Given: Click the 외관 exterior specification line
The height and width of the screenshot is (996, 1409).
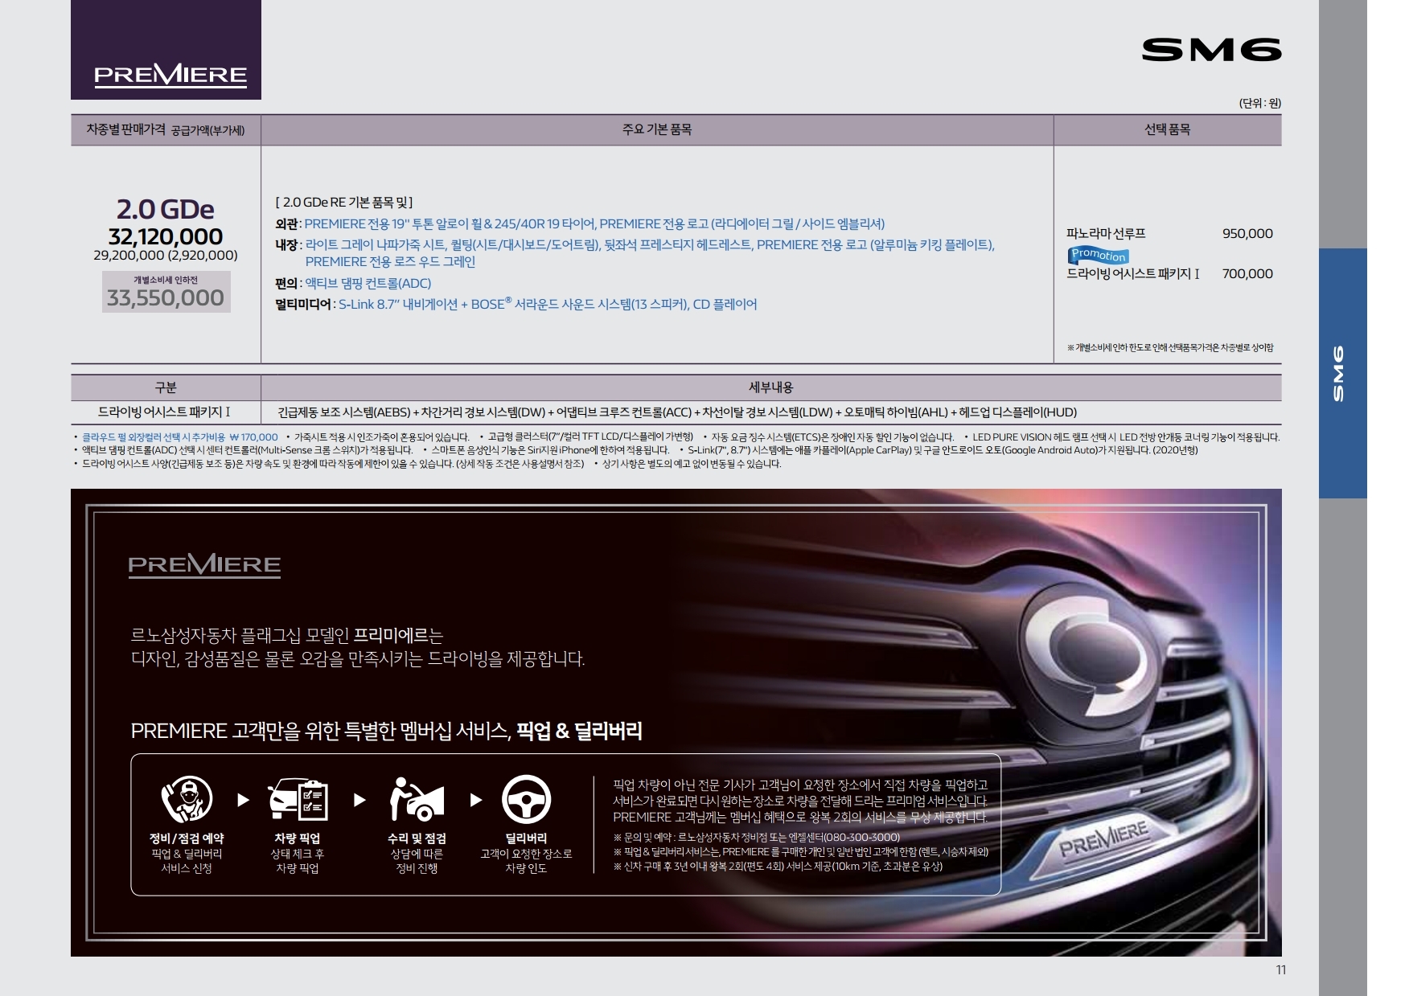Looking at the screenshot, I should (x=580, y=224).
